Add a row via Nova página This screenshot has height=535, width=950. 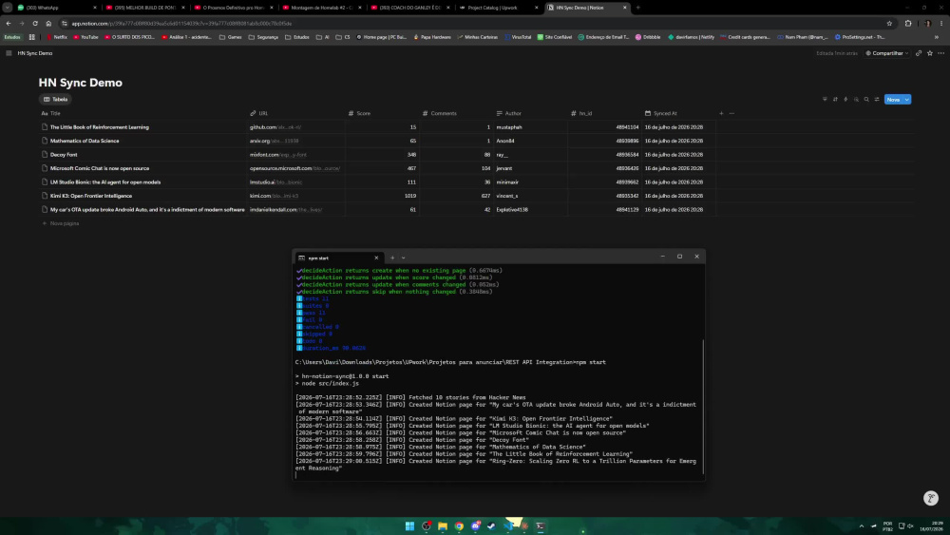click(61, 223)
